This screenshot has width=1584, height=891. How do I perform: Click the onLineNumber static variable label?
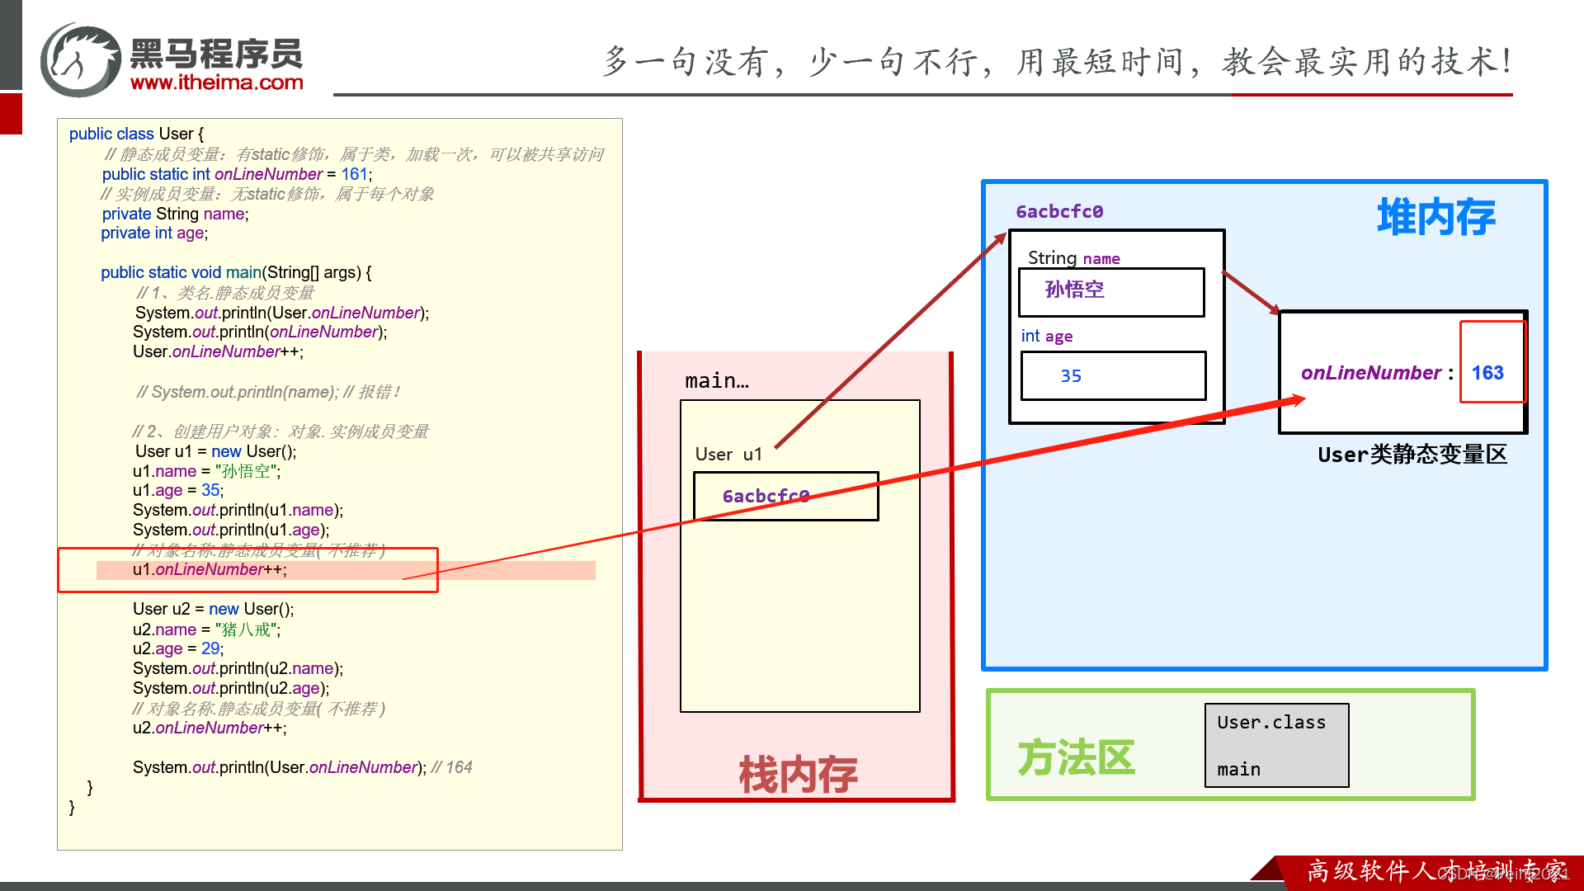point(1370,373)
